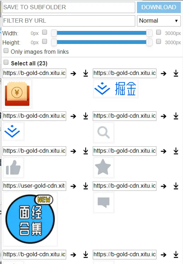183x264 pixels.
Task: Focus the Save to subfolder field
Action: point(69,7)
